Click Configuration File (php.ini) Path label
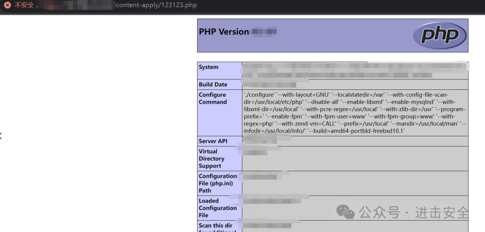Image resolution: width=485 pixels, height=232 pixels. (x=218, y=183)
